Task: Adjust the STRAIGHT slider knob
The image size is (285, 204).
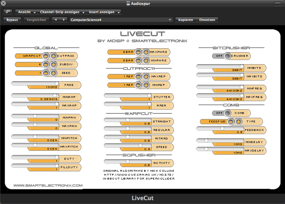Action: tap(128, 120)
